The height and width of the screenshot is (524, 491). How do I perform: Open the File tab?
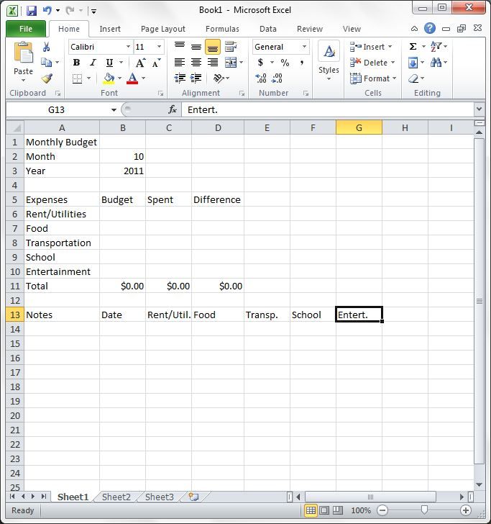click(x=26, y=29)
